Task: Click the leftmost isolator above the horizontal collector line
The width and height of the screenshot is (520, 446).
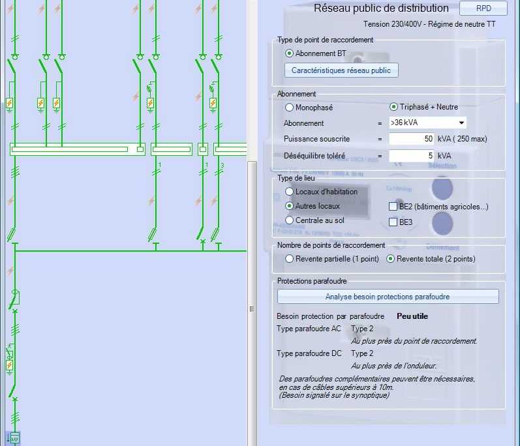Action: [12, 235]
